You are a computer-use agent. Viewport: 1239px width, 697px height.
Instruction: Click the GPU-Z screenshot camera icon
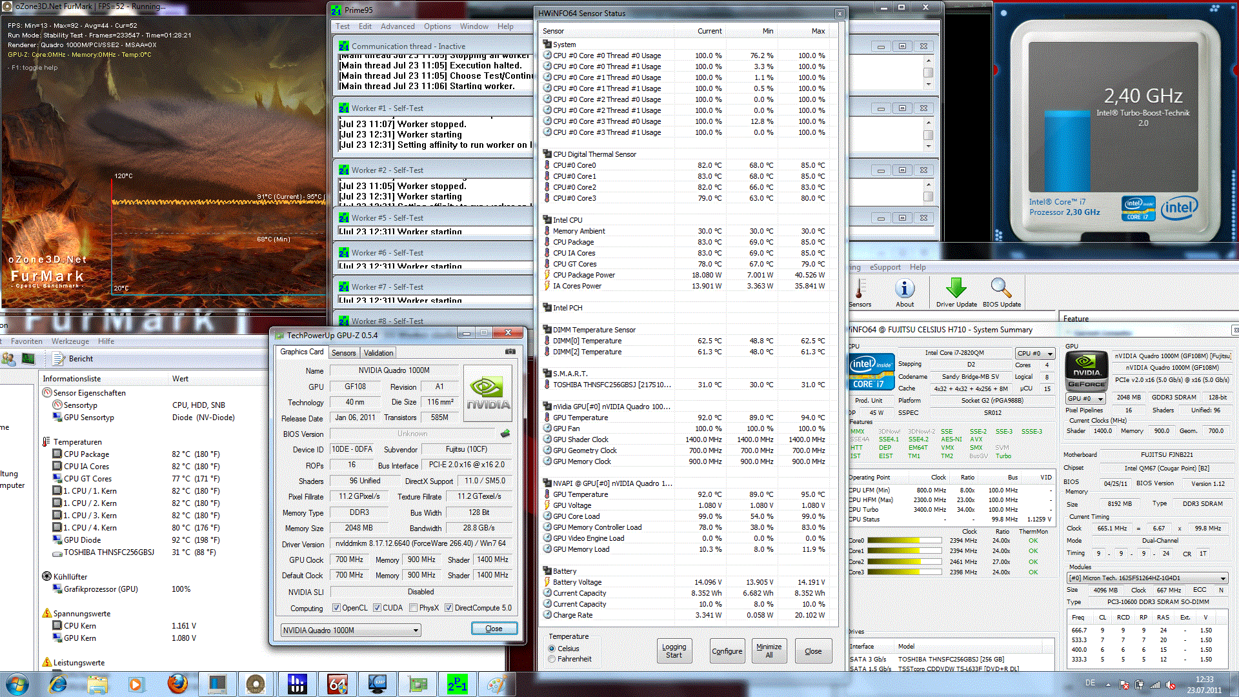click(510, 352)
